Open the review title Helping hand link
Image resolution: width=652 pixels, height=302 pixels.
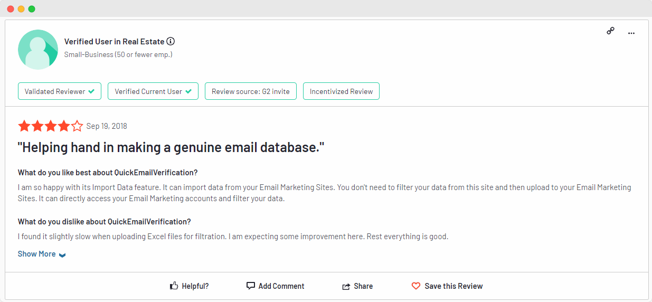(x=171, y=148)
